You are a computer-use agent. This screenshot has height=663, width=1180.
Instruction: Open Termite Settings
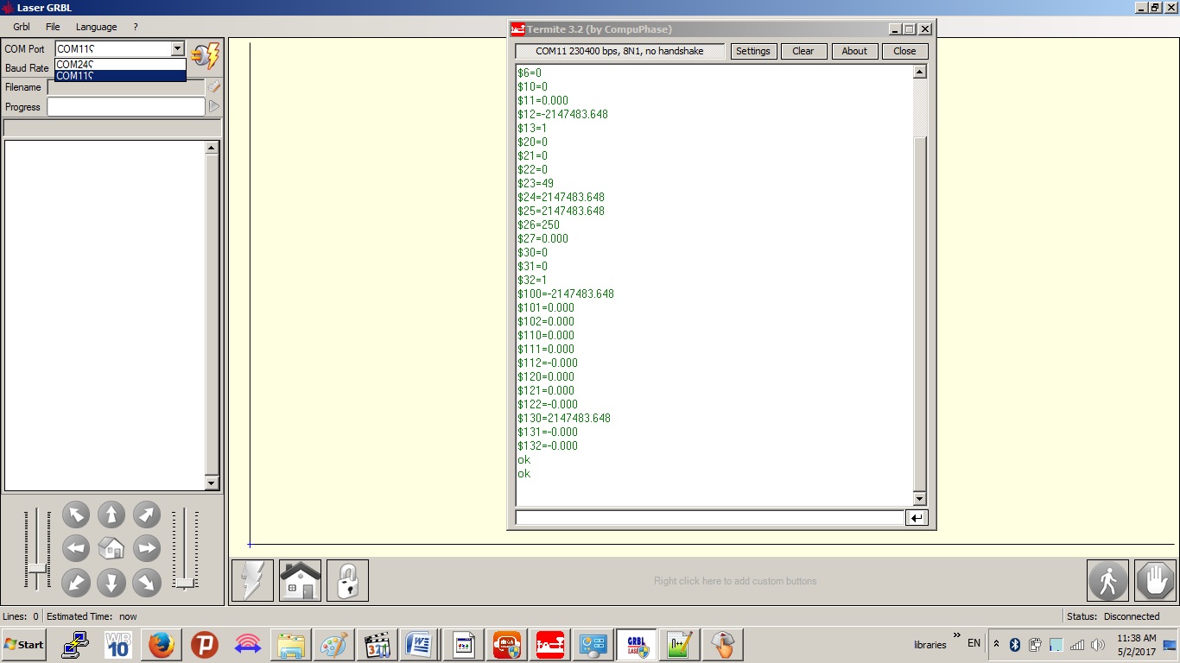[x=753, y=51]
